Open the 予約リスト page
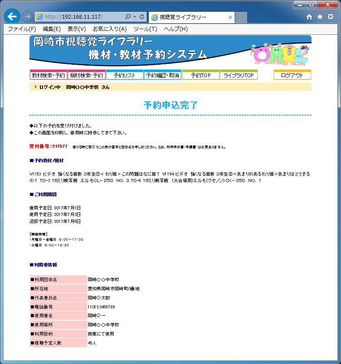Screen dimensions: 341x364 125,75
